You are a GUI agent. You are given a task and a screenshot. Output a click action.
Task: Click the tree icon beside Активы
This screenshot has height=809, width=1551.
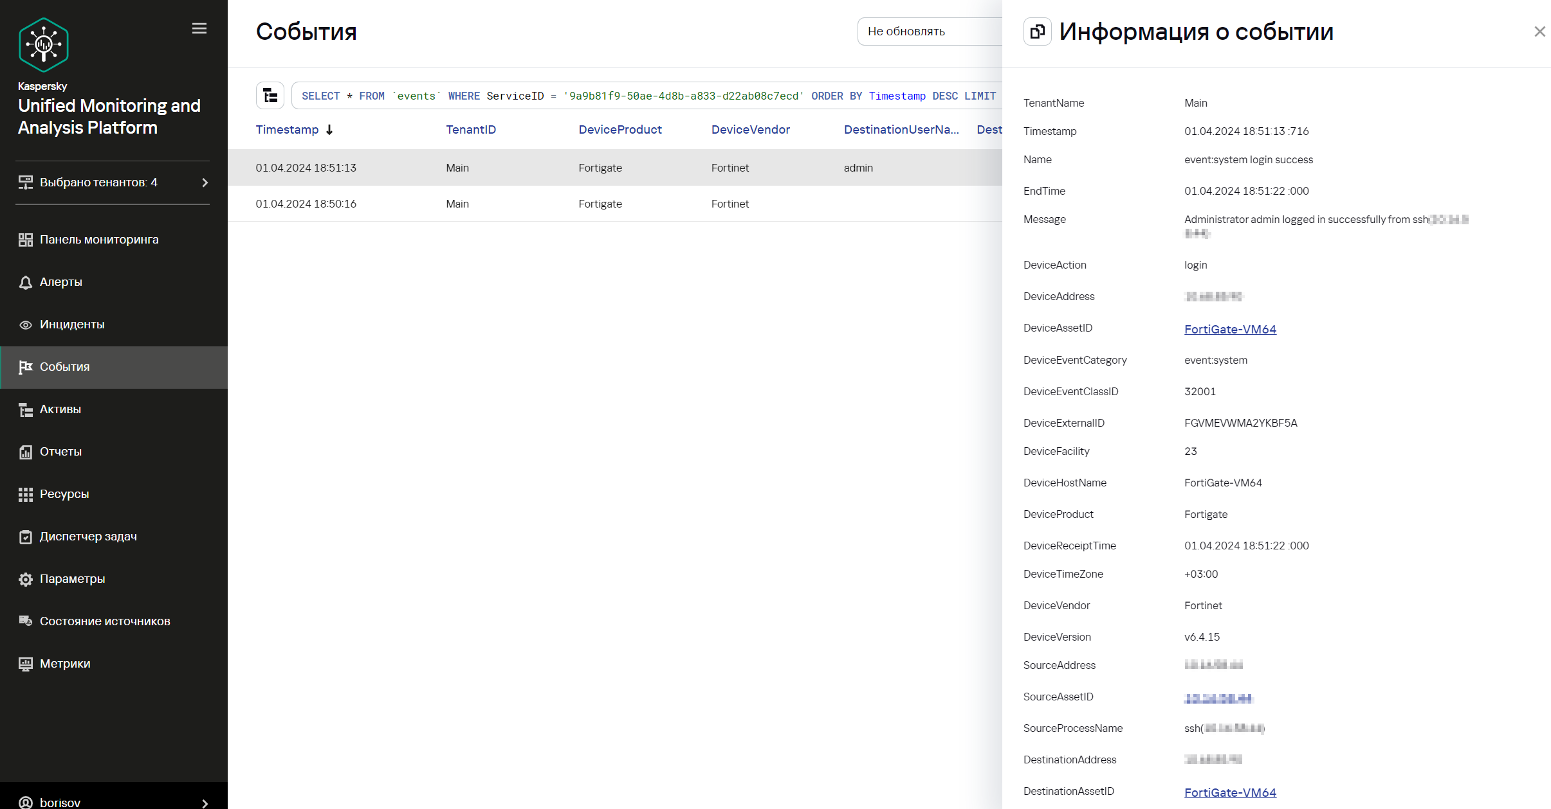(26, 409)
